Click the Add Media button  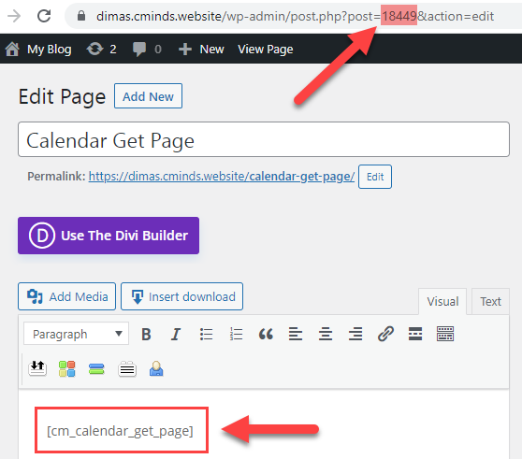click(67, 296)
